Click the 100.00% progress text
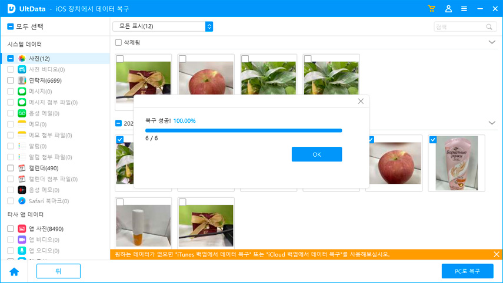Image resolution: width=503 pixels, height=283 pixels. [x=185, y=121]
